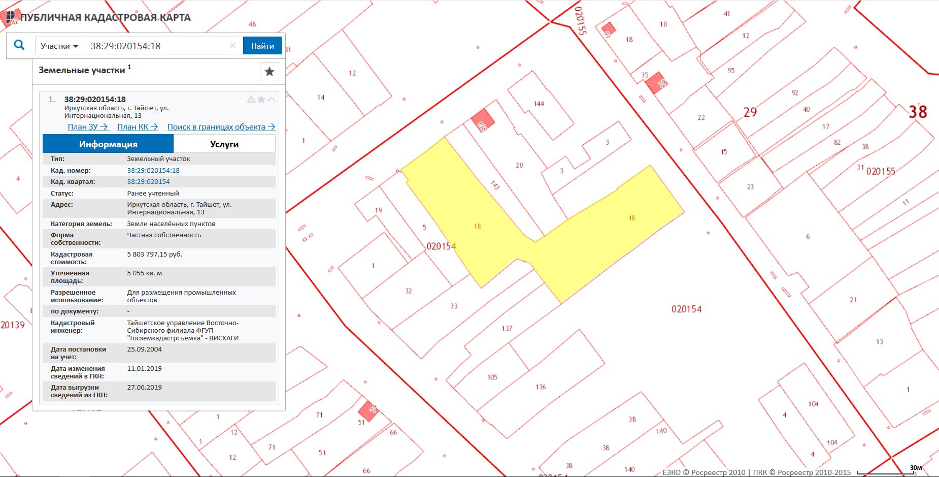Click Поиск в границах объекта link
This screenshot has height=477, width=939.
pos(221,127)
